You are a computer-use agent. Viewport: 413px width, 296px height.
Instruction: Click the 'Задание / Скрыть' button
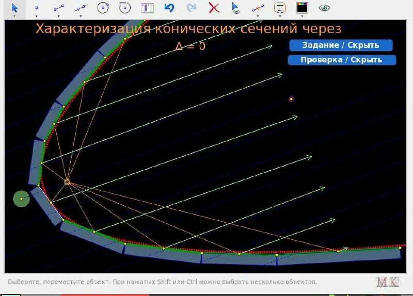[341, 45]
